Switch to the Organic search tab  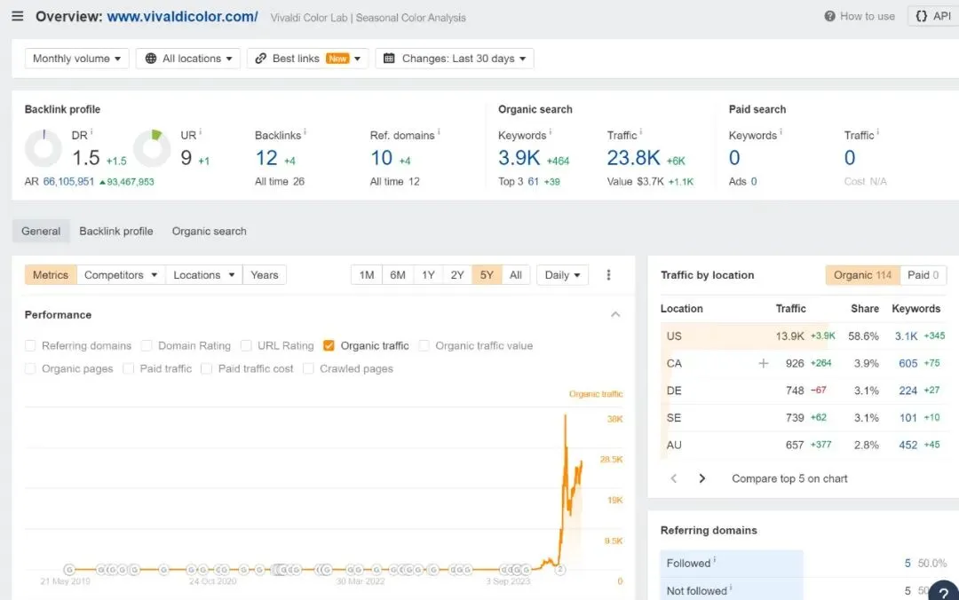[x=210, y=231]
